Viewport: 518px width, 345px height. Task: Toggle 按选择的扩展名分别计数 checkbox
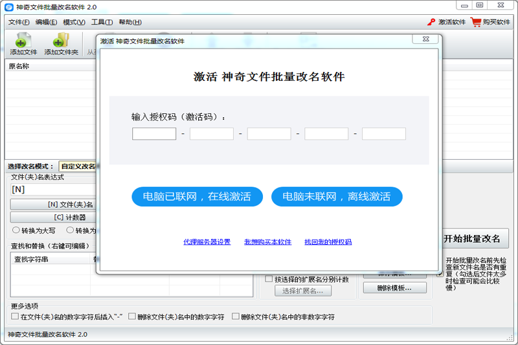[269, 279]
